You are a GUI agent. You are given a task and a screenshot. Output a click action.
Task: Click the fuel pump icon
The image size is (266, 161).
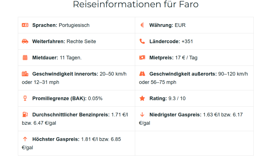coord(25,115)
